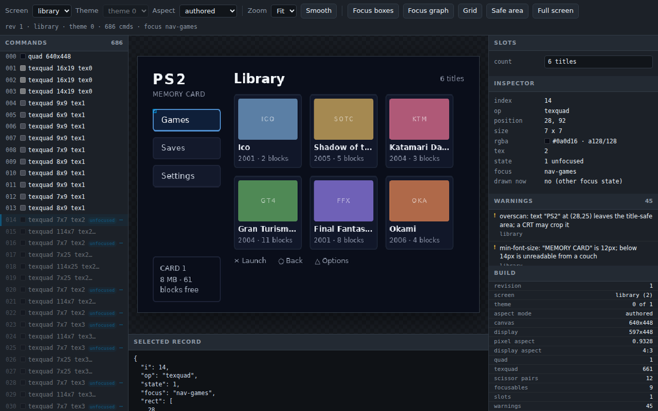Viewport: 658px width, 411px height.
Task: Click the gray swatch on row 001
Action: coord(23,68)
